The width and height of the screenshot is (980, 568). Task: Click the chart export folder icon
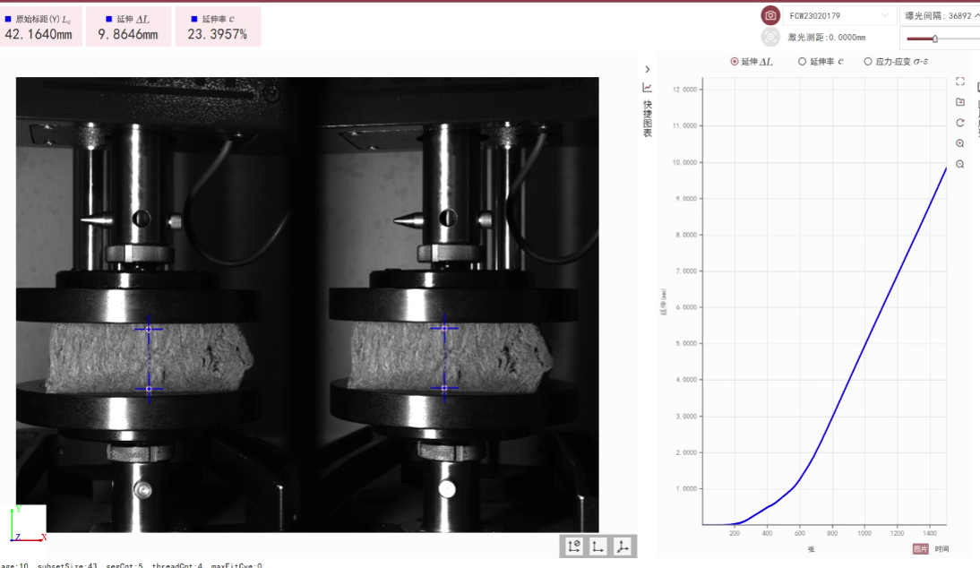point(960,102)
